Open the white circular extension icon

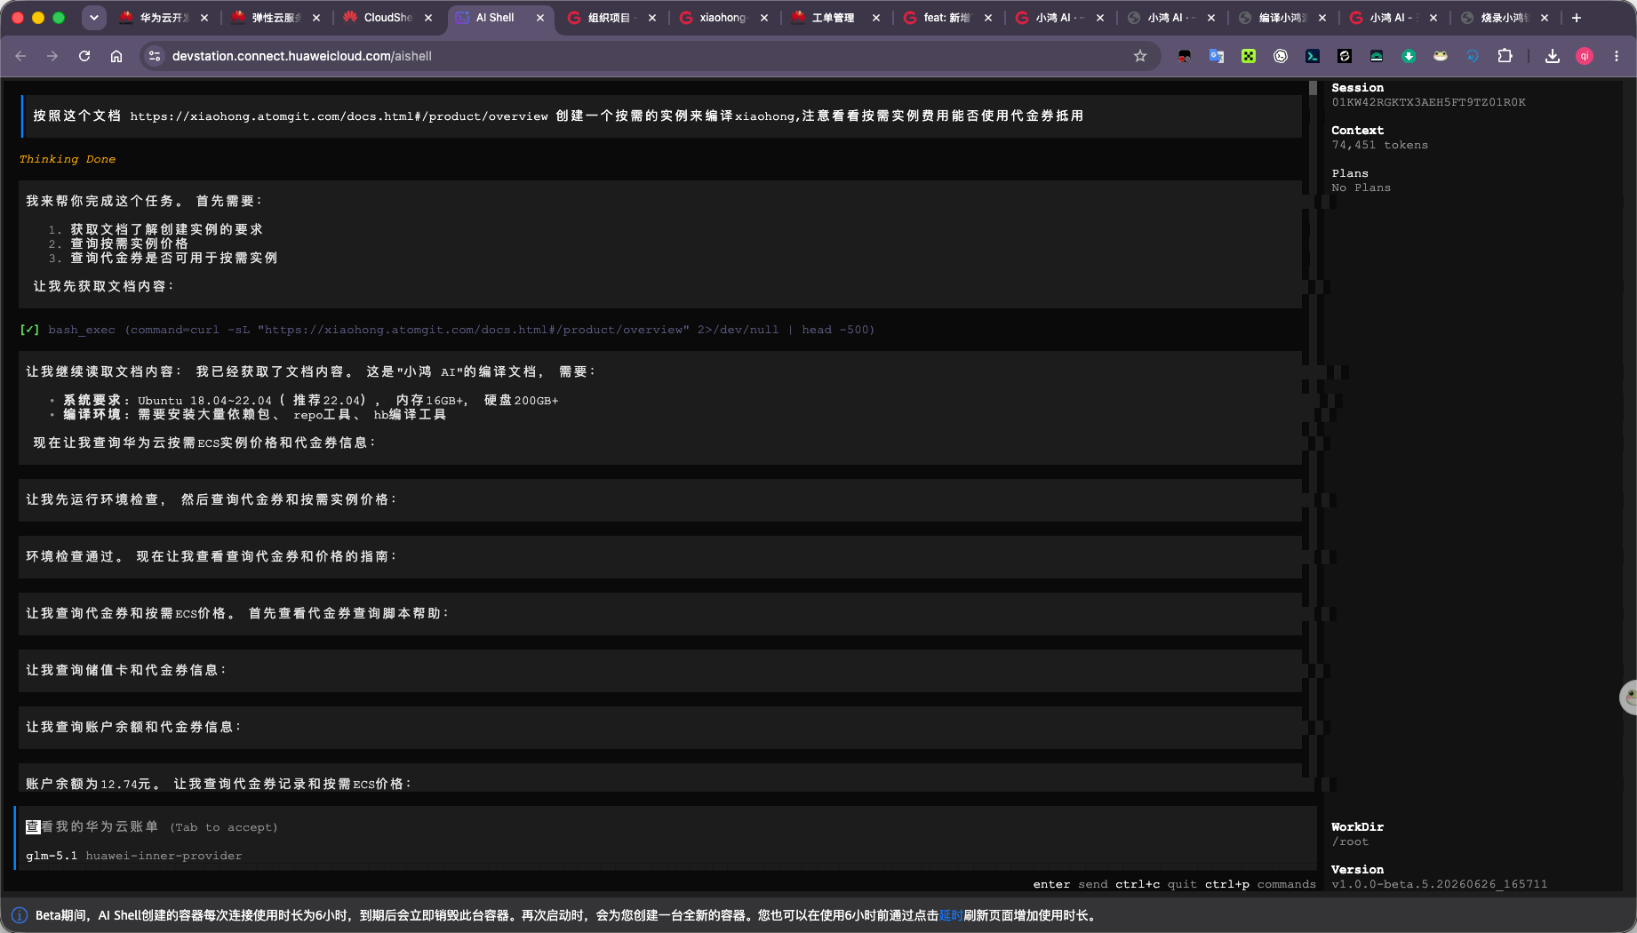(1281, 56)
